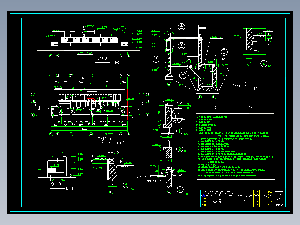300x225 pixels.
Task: Select the "A--A" section title text
Action: [237, 85]
